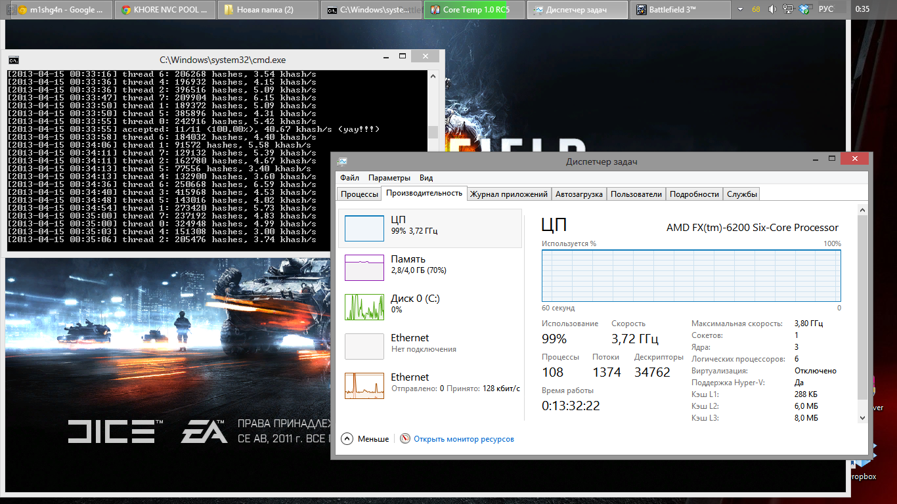Open the Вид menu
897x504 pixels.
click(x=426, y=178)
